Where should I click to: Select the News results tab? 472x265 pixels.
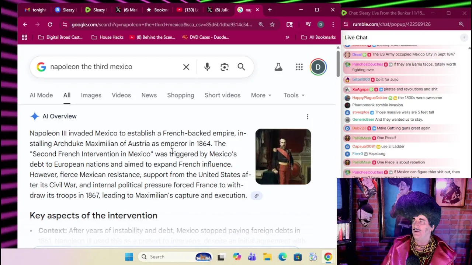click(149, 95)
